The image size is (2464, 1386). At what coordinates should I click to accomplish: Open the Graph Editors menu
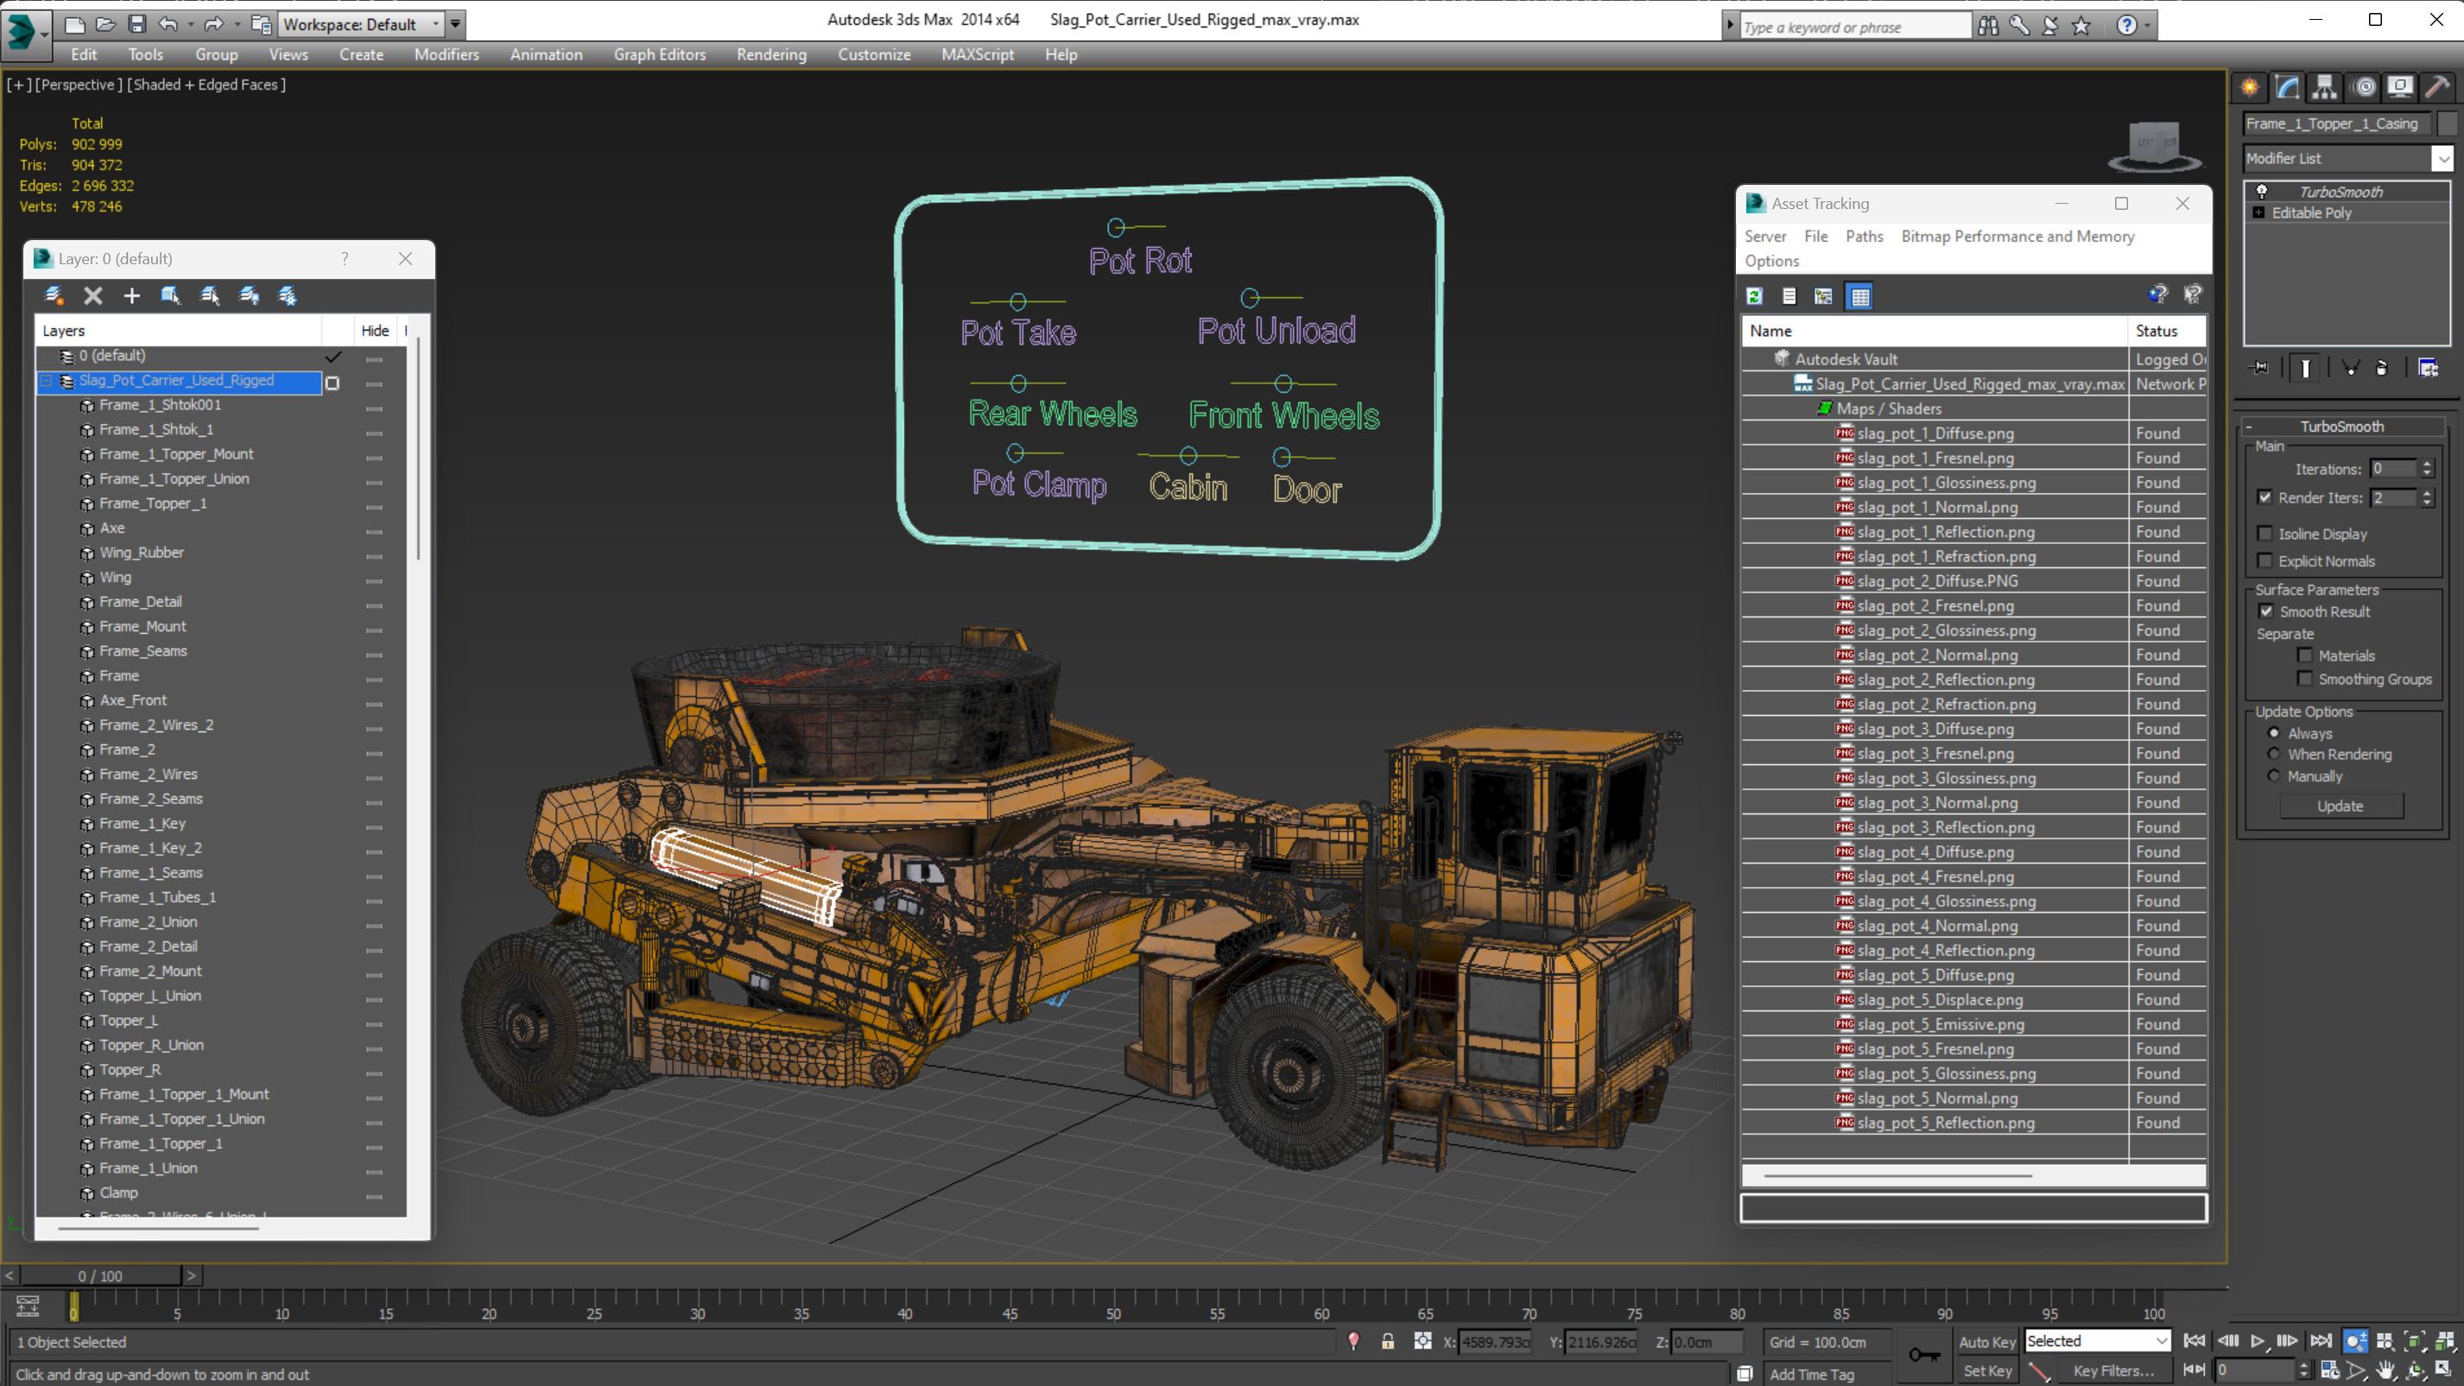pyautogui.click(x=659, y=54)
